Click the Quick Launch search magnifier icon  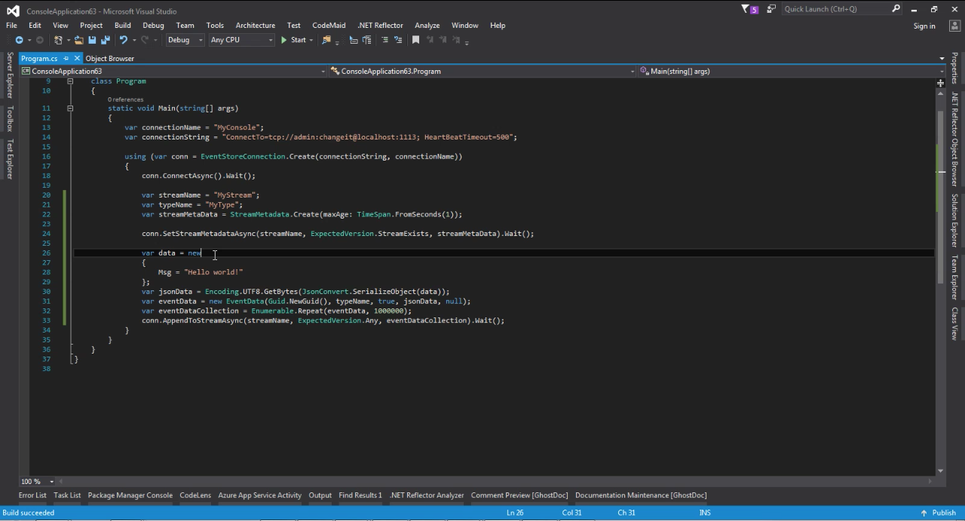tap(896, 9)
